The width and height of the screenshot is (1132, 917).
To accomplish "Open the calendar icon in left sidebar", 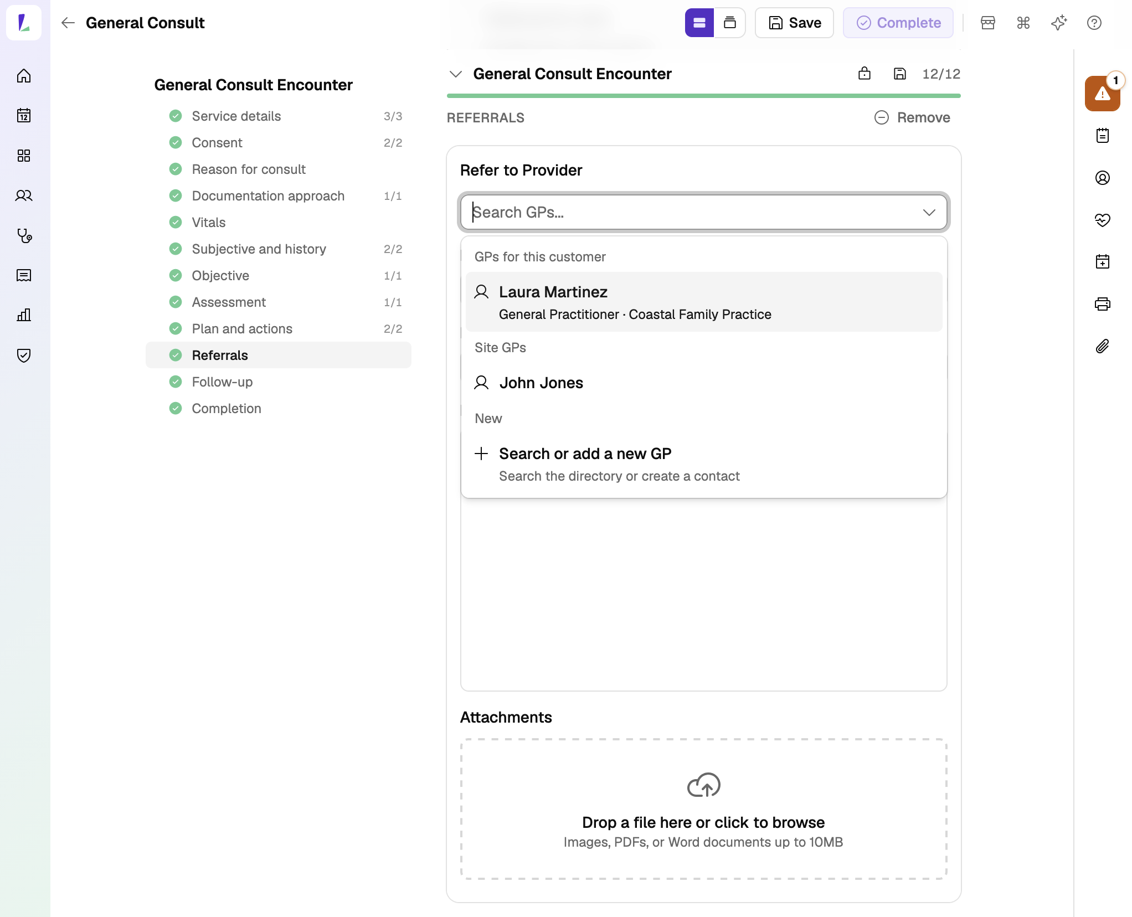I will 24,116.
